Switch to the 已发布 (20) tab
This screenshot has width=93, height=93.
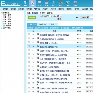32,24
